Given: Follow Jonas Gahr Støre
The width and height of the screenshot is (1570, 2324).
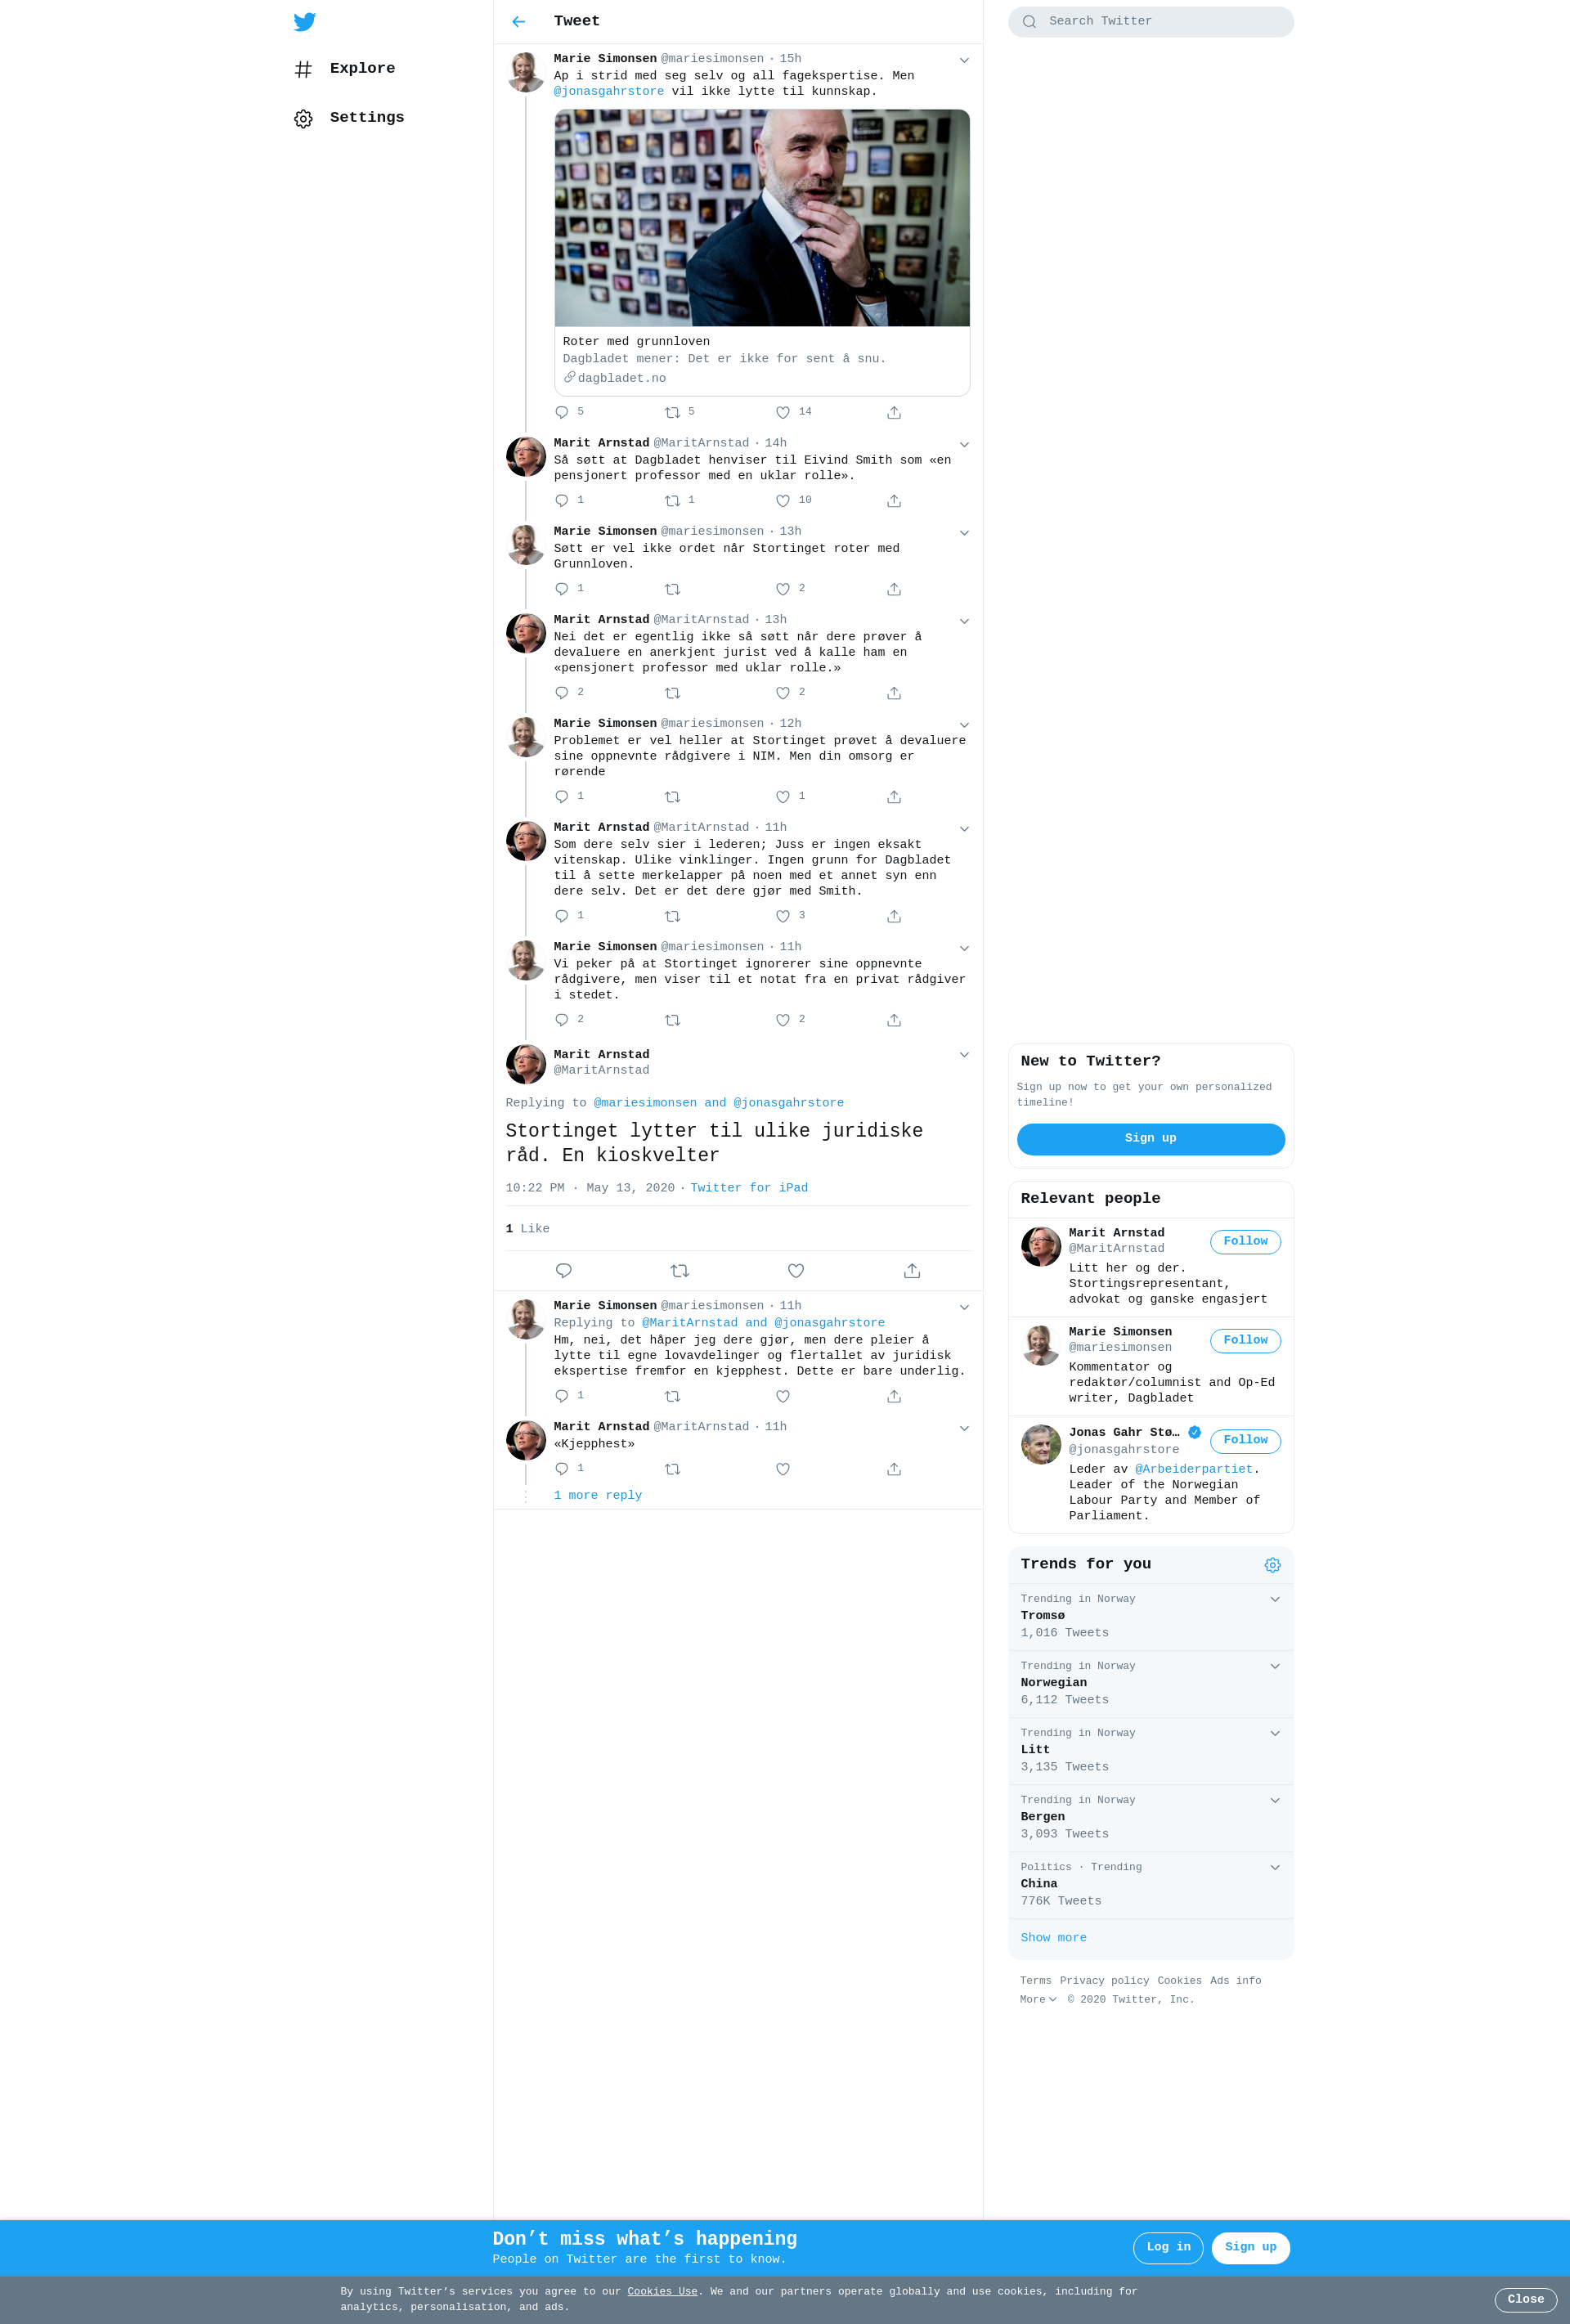Looking at the screenshot, I should pos(1245,1441).
